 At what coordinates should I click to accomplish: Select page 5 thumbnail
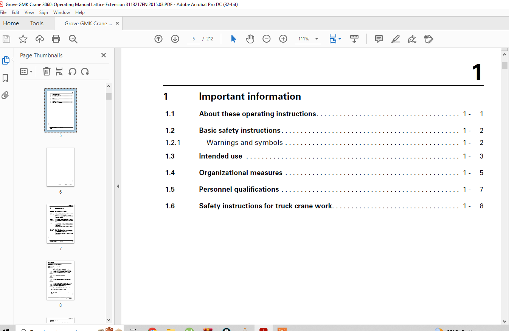point(61,110)
